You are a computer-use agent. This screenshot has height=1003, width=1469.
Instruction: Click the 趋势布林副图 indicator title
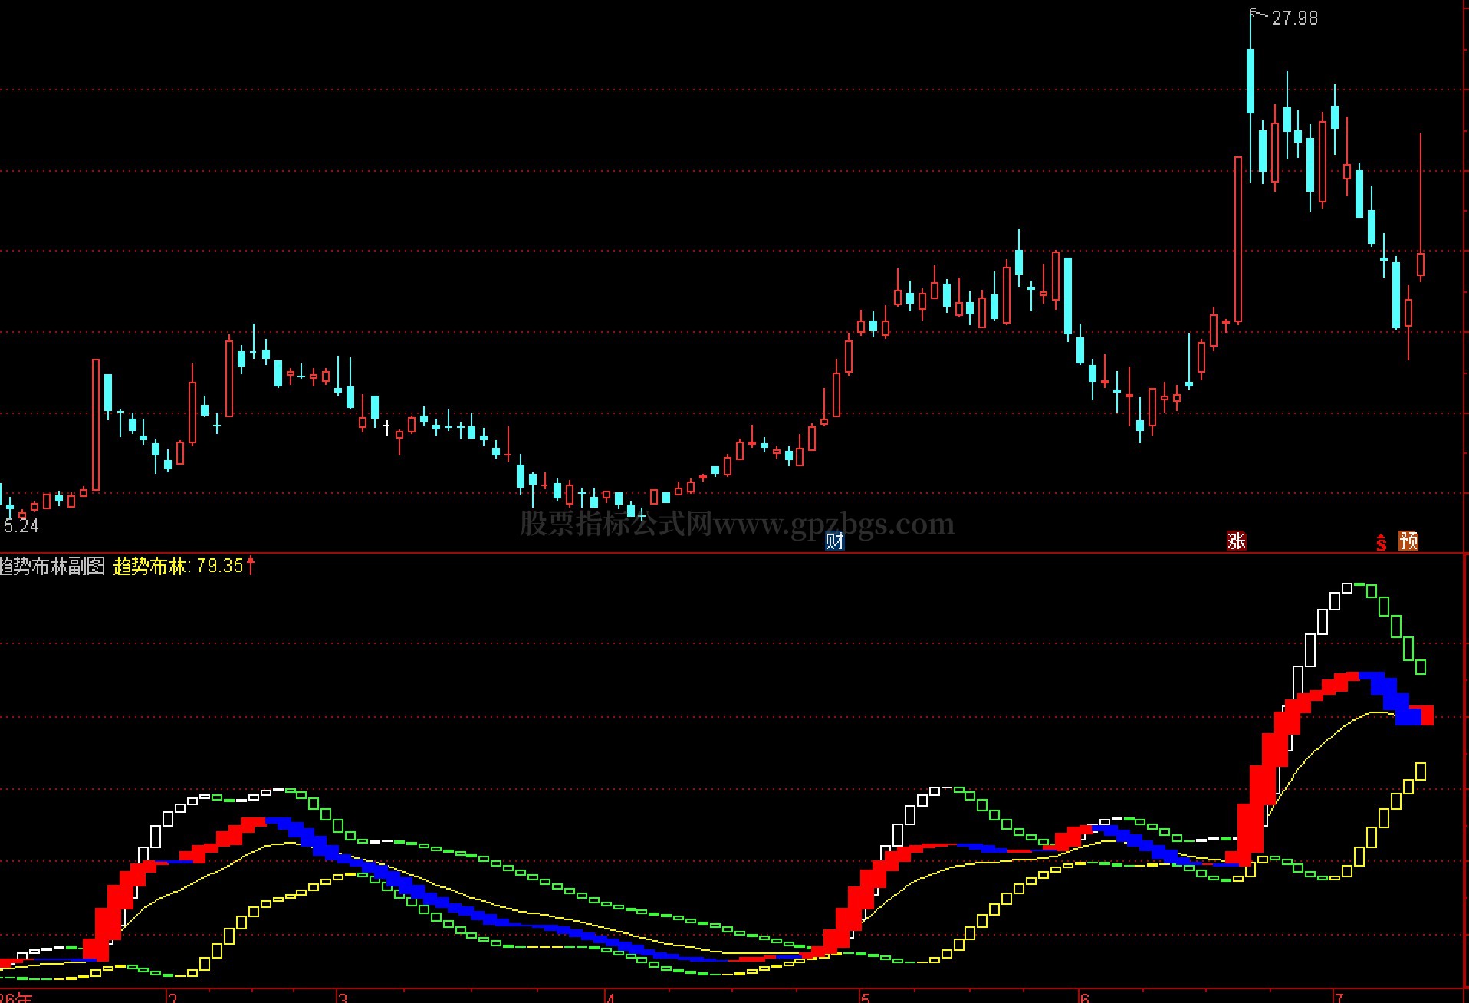coord(52,566)
